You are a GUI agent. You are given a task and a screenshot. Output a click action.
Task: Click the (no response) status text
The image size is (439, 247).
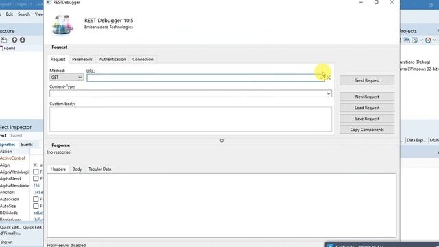click(59, 152)
